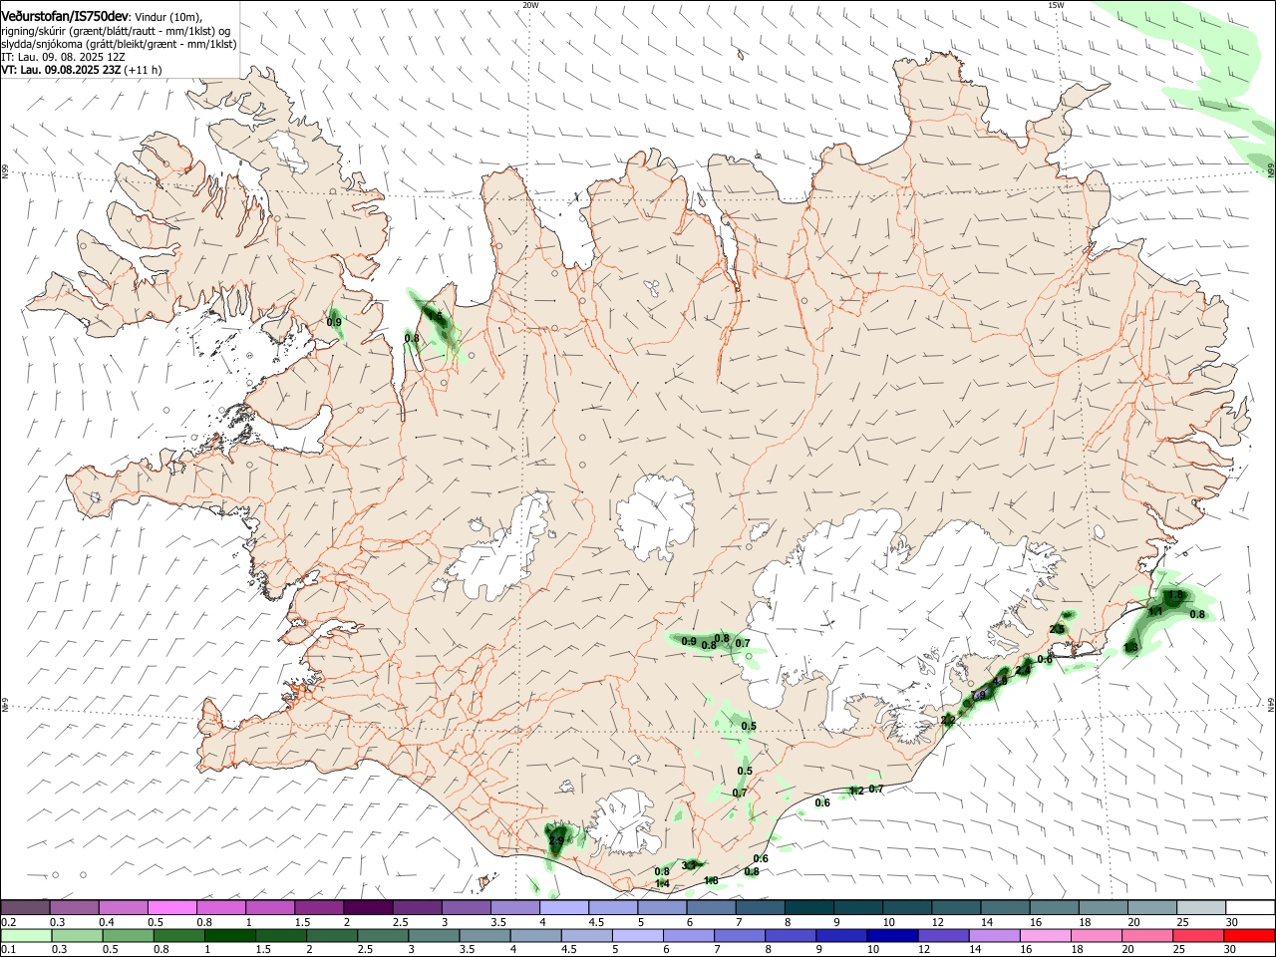Select the grey-purple 0.2 swatch in upper legend

click(x=25, y=908)
